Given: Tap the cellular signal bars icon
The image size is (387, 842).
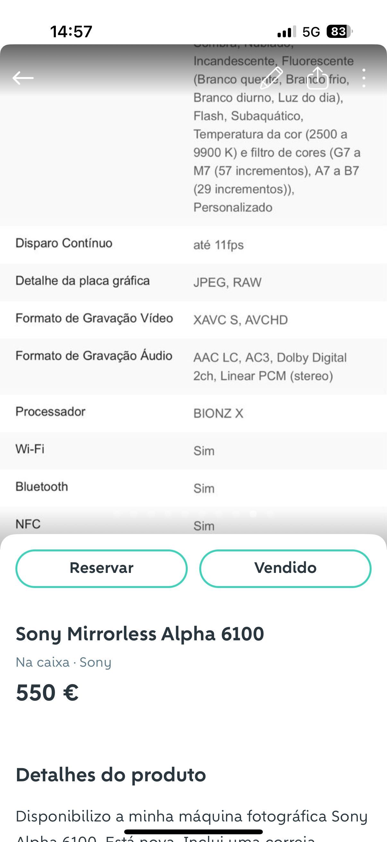Looking at the screenshot, I should pos(287,31).
